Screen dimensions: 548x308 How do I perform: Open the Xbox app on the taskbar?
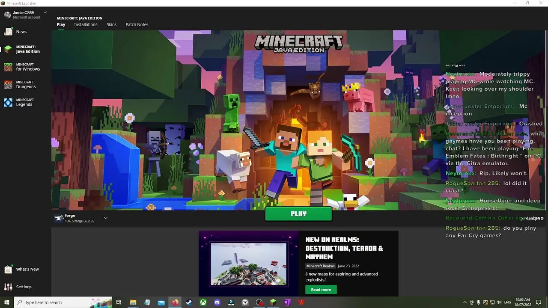pyautogui.click(x=203, y=302)
